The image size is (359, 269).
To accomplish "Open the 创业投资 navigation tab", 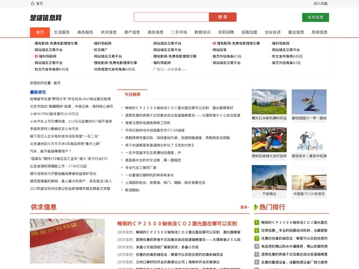I will pos(273,32).
